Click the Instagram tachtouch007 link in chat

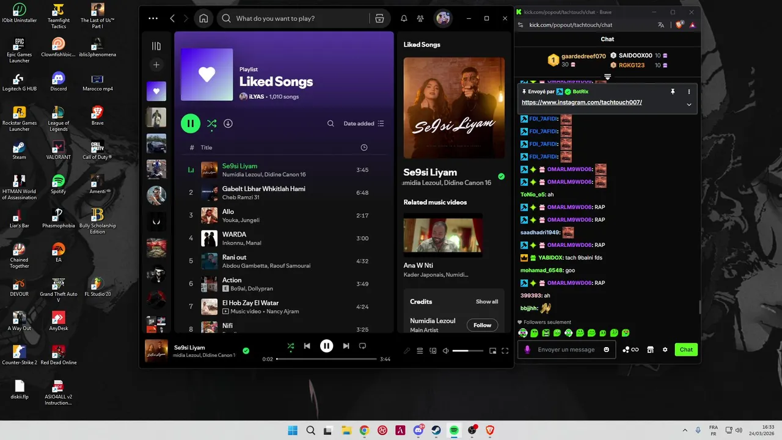582,102
